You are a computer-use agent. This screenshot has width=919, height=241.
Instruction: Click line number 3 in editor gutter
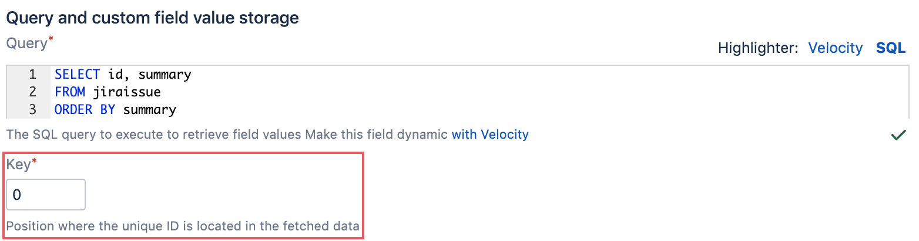click(32, 110)
